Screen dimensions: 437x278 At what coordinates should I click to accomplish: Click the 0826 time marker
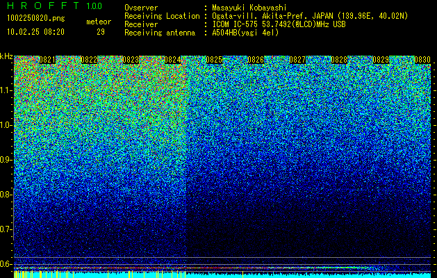tap(256, 60)
